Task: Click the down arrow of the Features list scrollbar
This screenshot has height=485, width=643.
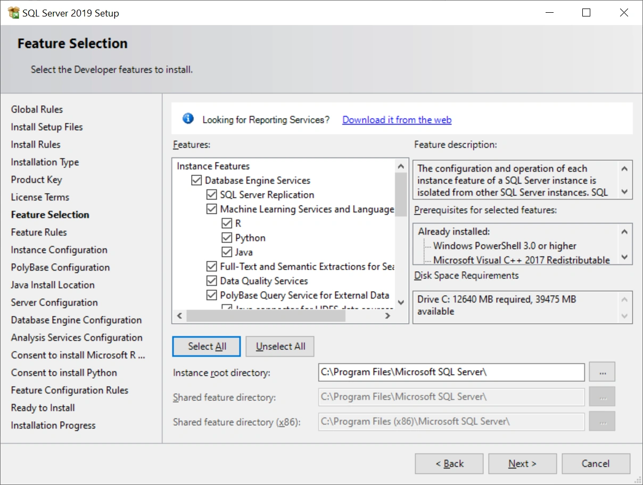Action: [401, 303]
